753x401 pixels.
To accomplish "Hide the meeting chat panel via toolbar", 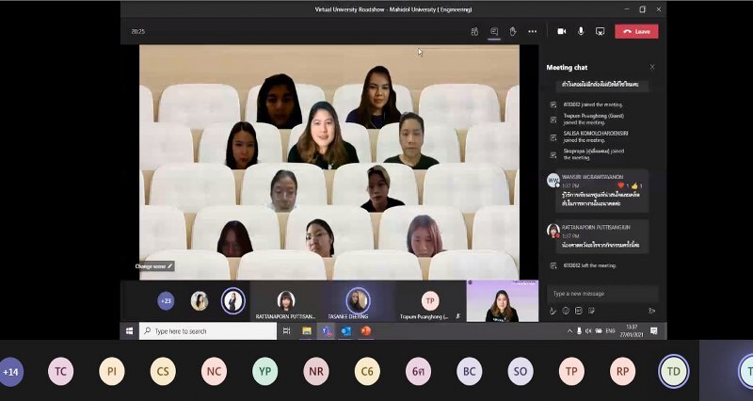I will tap(494, 31).
